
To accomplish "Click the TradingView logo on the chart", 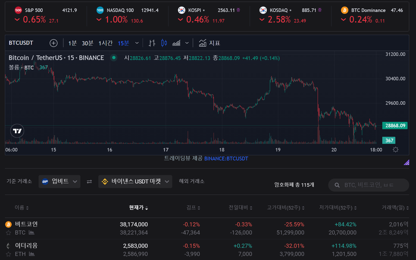I will [17, 131].
